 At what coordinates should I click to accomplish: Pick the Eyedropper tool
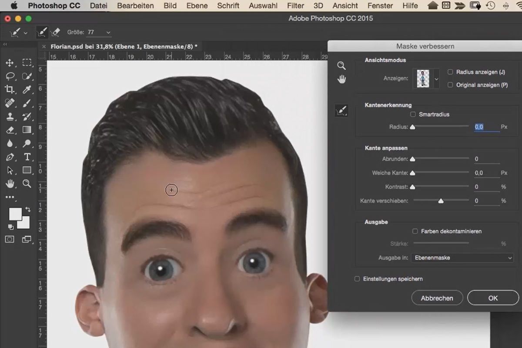tap(27, 89)
